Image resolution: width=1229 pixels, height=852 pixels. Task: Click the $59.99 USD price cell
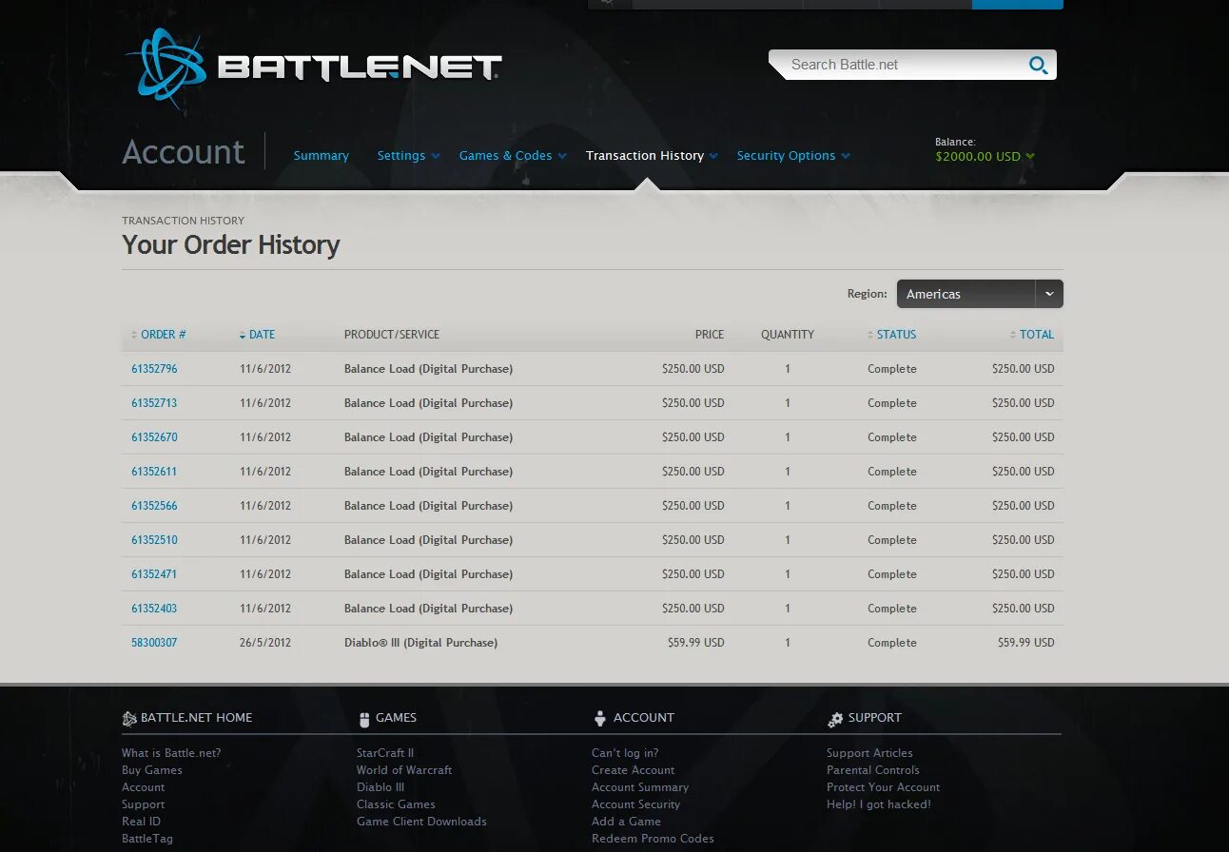[x=695, y=643]
